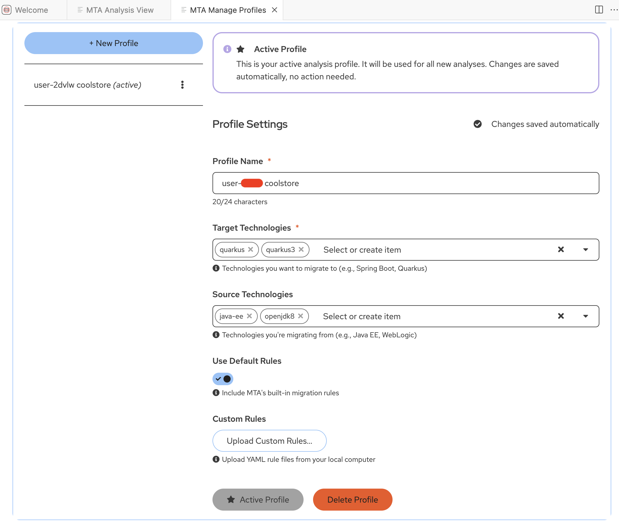Disable the Use Default Rules toggle

(223, 379)
